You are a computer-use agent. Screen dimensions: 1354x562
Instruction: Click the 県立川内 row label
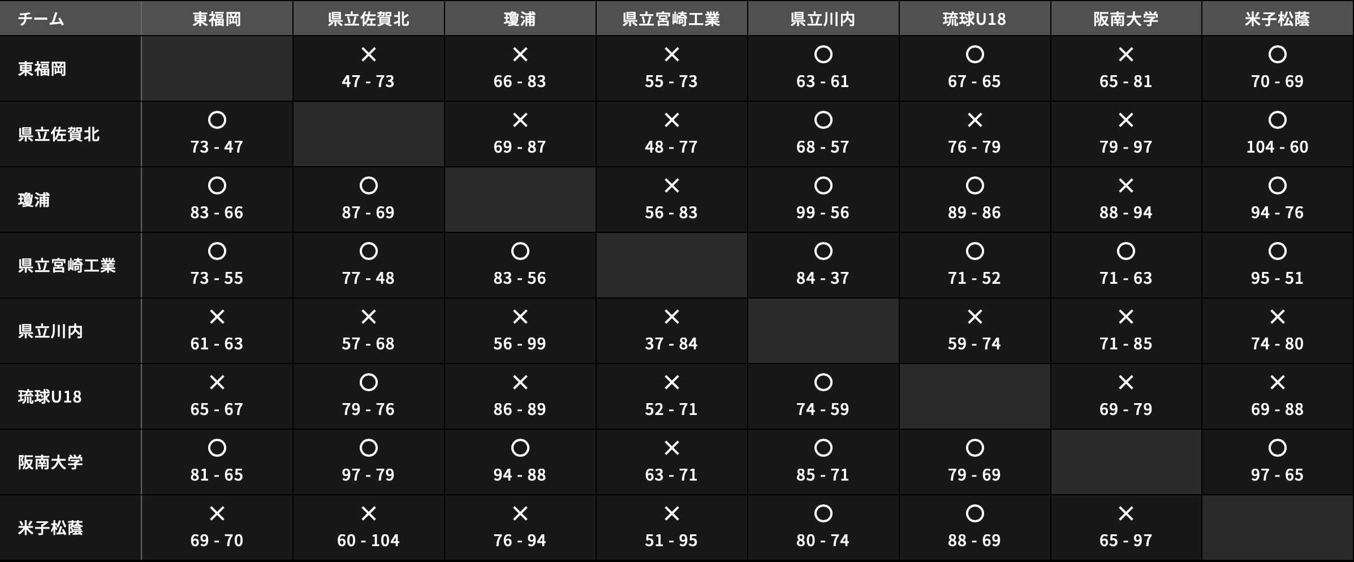pos(50,331)
